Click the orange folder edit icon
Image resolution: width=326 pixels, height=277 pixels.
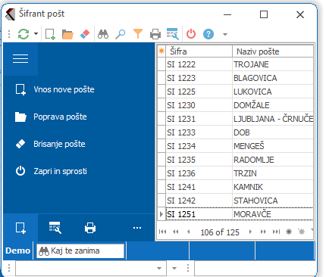click(x=67, y=34)
